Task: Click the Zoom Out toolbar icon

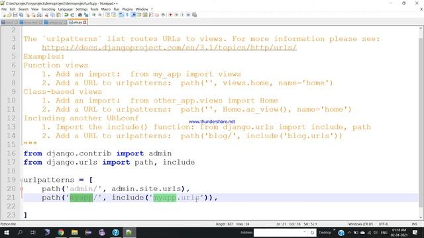Action: [x=100, y=15]
